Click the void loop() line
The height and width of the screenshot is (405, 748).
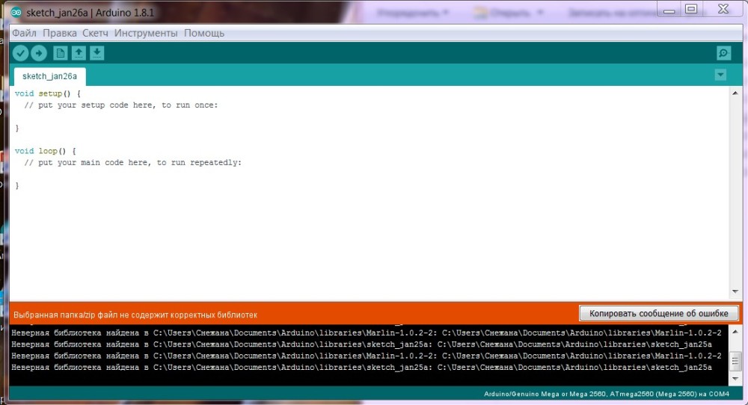click(46, 150)
